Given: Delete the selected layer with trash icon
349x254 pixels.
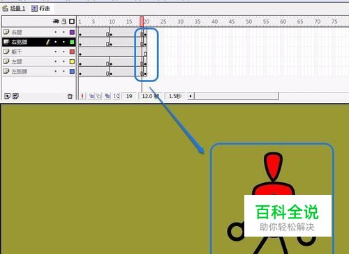Looking at the screenshot, I should [70, 96].
